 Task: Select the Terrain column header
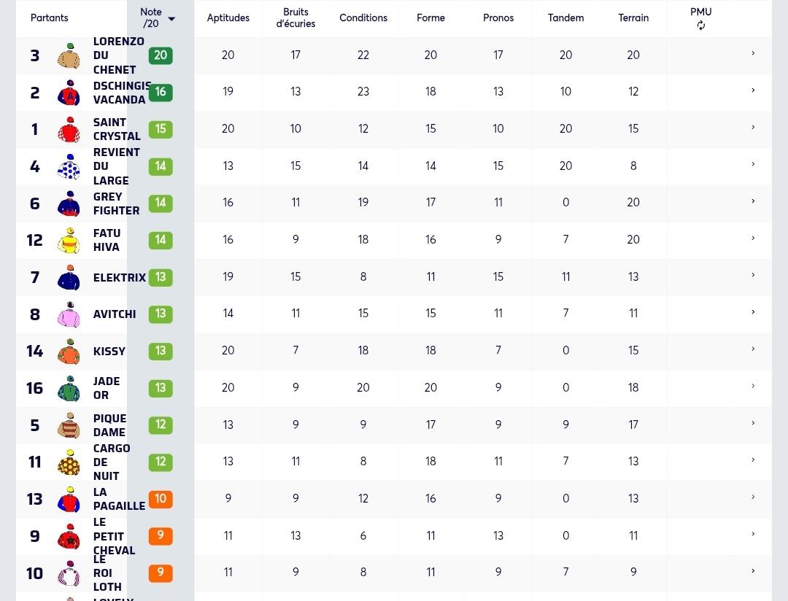click(x=633, y=18)
